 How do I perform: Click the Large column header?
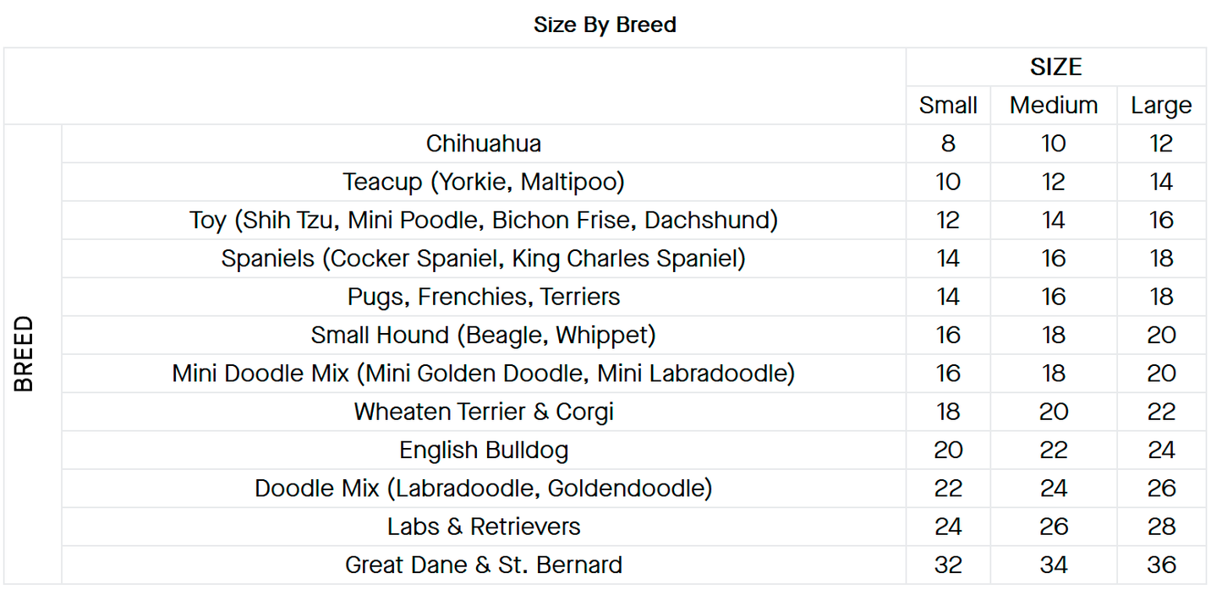(x=1161, y=106)
